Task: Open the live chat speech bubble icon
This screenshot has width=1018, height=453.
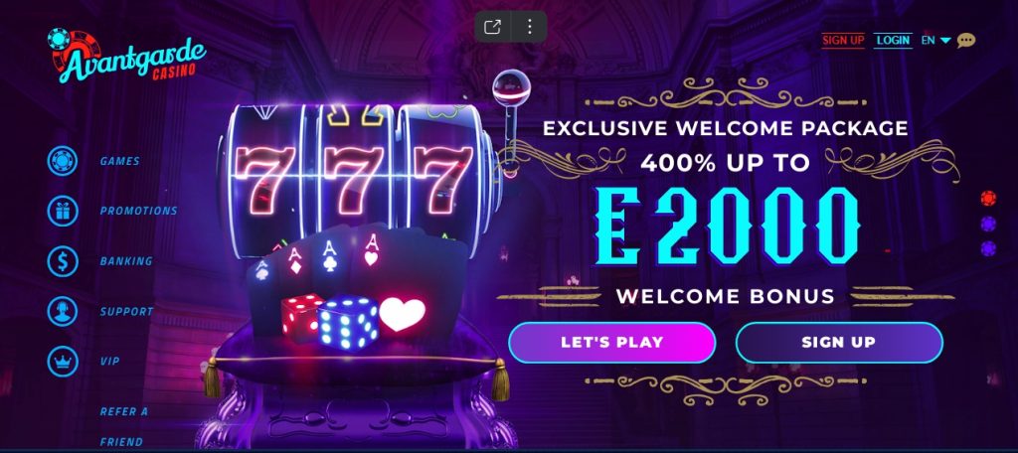Action: pos(966,41)
